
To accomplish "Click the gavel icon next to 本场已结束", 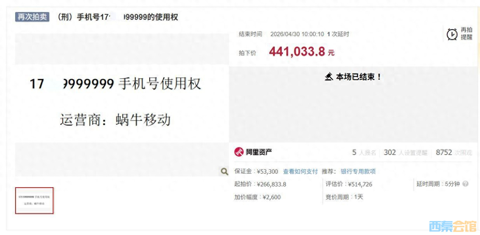I will tap(329, 77).
